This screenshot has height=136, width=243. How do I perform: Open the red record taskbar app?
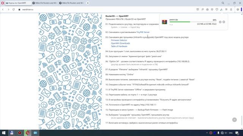pyautogui.click(x=20, y=133)
